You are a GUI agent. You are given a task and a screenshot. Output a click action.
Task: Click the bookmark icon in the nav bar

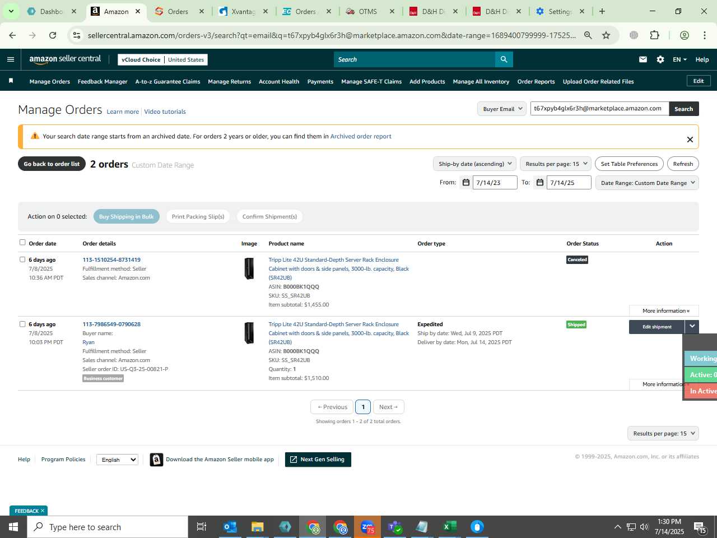pos(11,81)
